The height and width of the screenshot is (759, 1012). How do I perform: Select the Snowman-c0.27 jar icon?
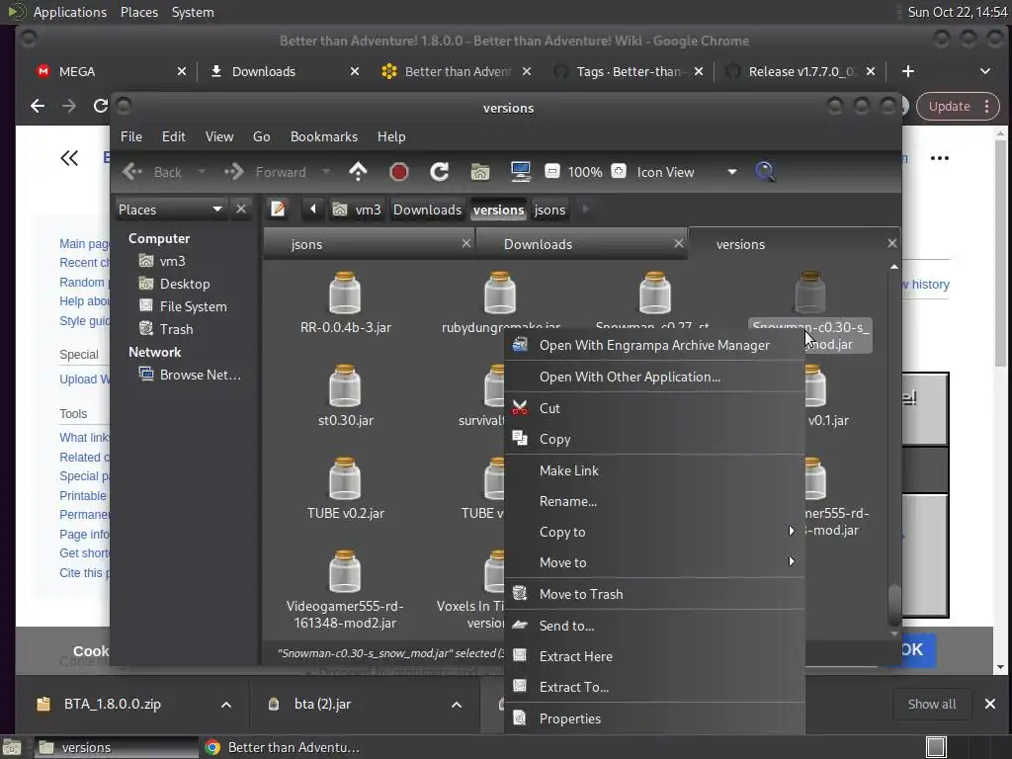[655, 293]
